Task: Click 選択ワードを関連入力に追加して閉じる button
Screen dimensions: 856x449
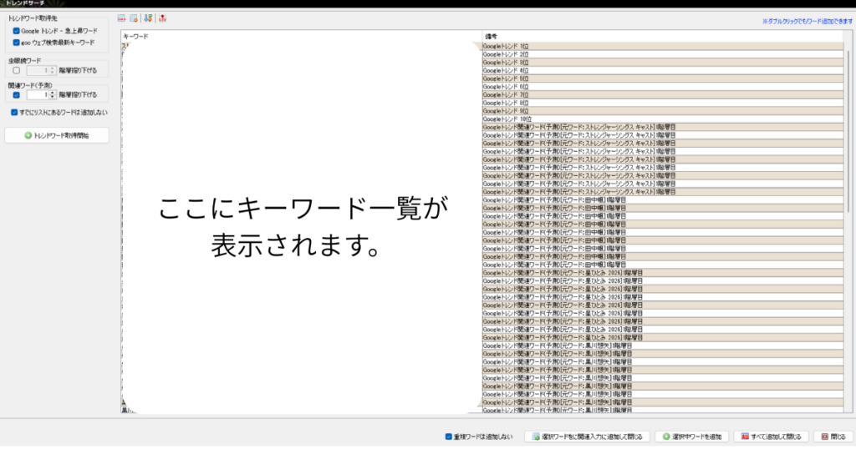Action: click(587, 436)
